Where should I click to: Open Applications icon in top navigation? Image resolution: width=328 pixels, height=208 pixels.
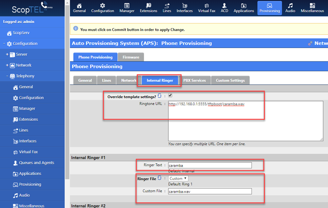click(x=244, y=6)
